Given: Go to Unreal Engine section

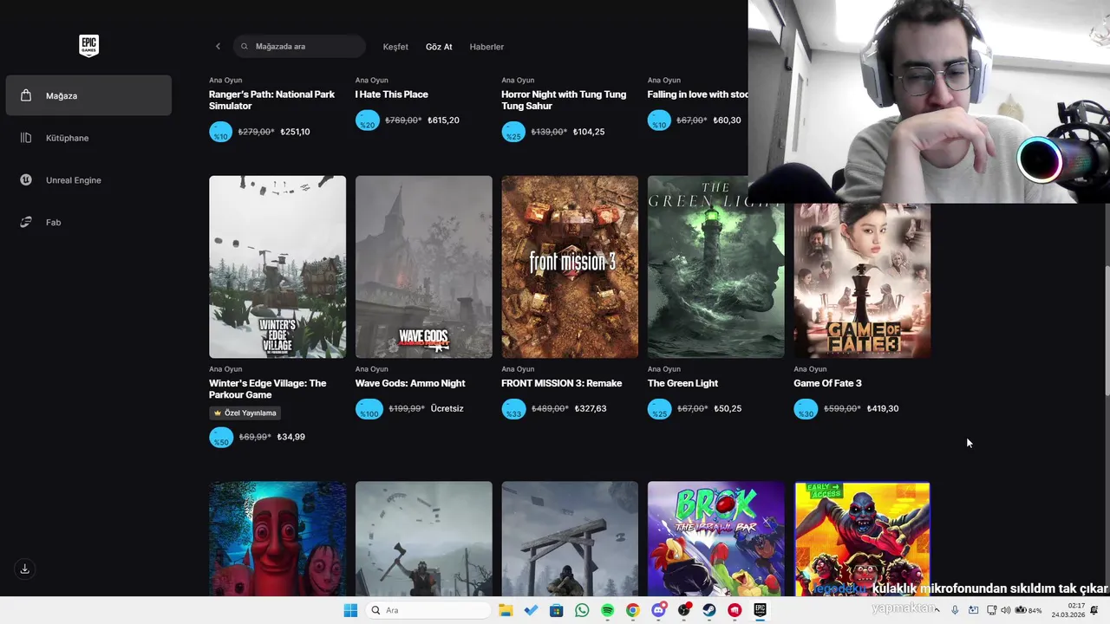Looking at the screenshot, I should tap(88, 180).
